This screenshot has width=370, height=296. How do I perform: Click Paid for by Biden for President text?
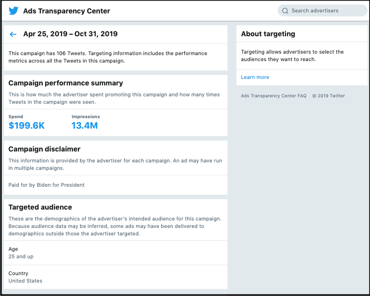(47, 185)
